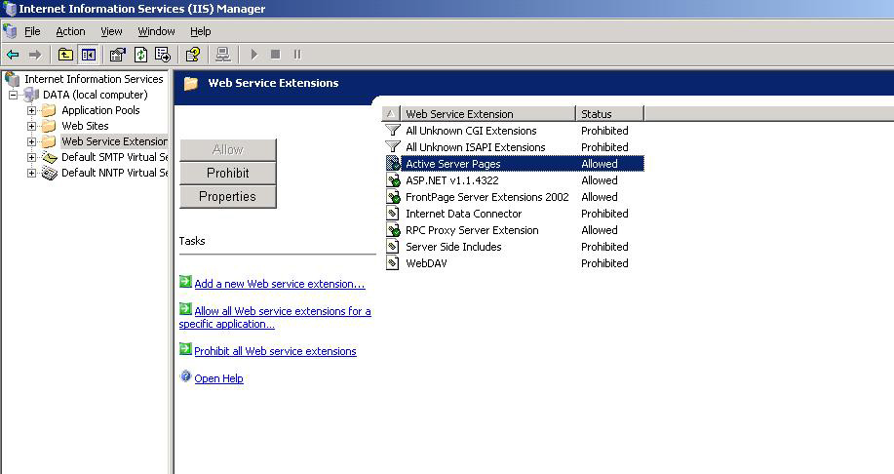Collapse the DATA (local computer) node
Screen dimensions: 894x474
click(x=13, y=95)
